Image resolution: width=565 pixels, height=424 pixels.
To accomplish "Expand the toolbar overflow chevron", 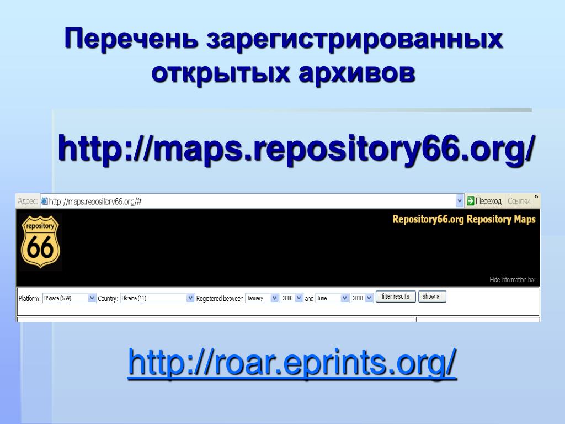I will 536,197.
